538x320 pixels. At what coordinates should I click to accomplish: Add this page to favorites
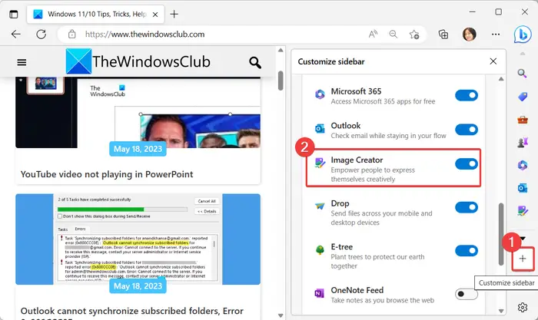coord(414,35)
